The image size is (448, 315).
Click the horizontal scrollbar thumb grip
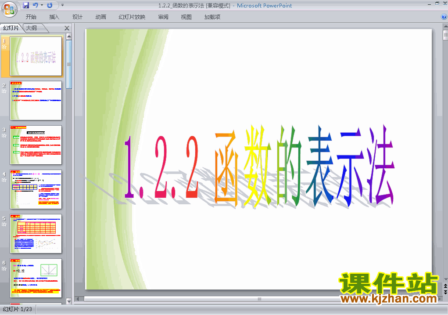tap(259, 299)
